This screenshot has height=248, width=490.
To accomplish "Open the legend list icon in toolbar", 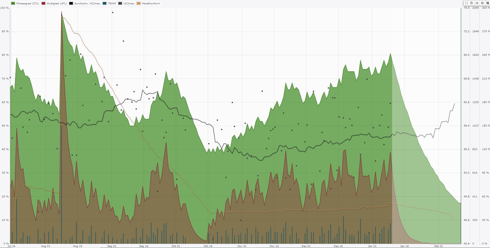I will 477,3.
